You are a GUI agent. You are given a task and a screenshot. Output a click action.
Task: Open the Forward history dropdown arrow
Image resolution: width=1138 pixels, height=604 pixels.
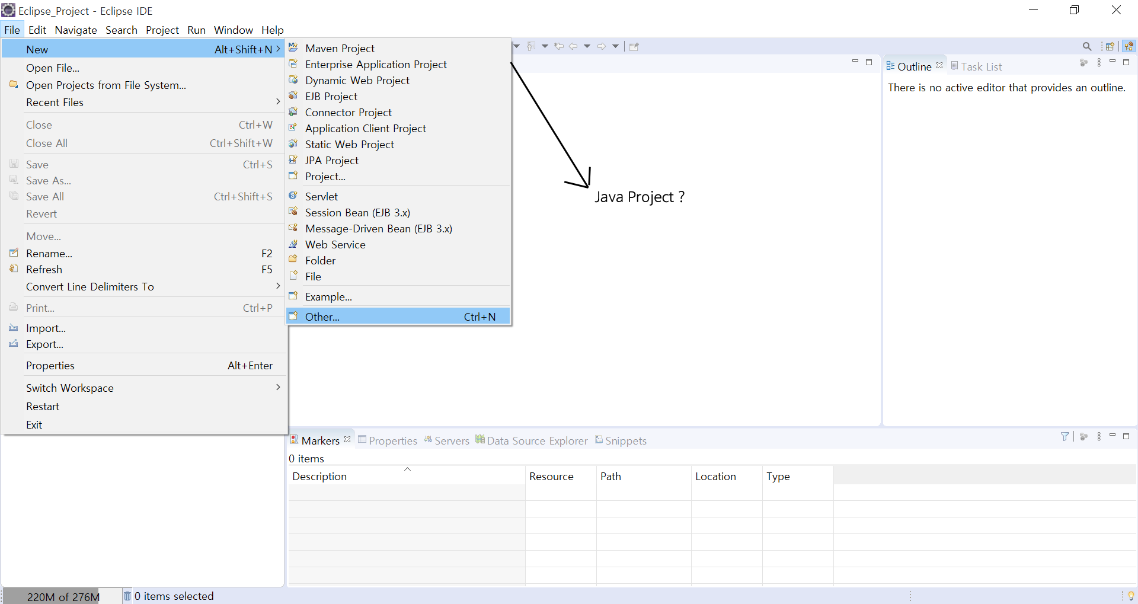[616, 46]
